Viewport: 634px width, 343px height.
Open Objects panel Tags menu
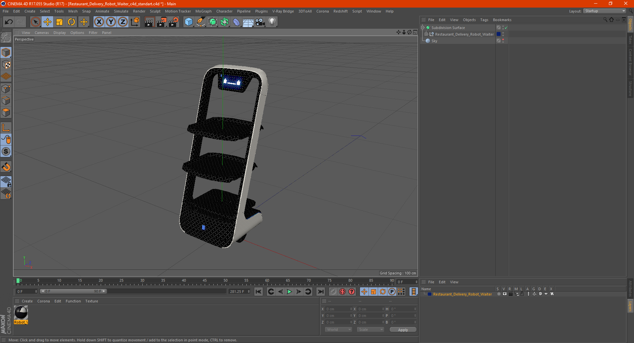tap(484, 20)
